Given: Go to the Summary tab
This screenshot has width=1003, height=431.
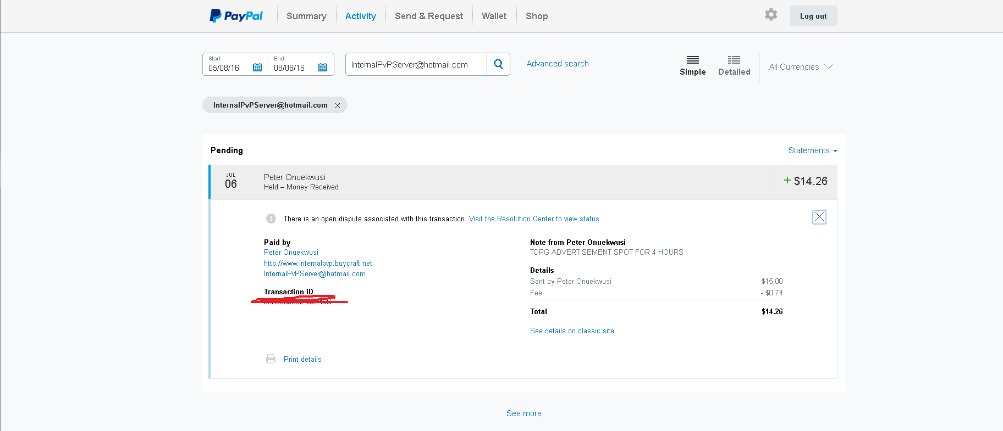Looking at the screenshot, I should 306,16.
